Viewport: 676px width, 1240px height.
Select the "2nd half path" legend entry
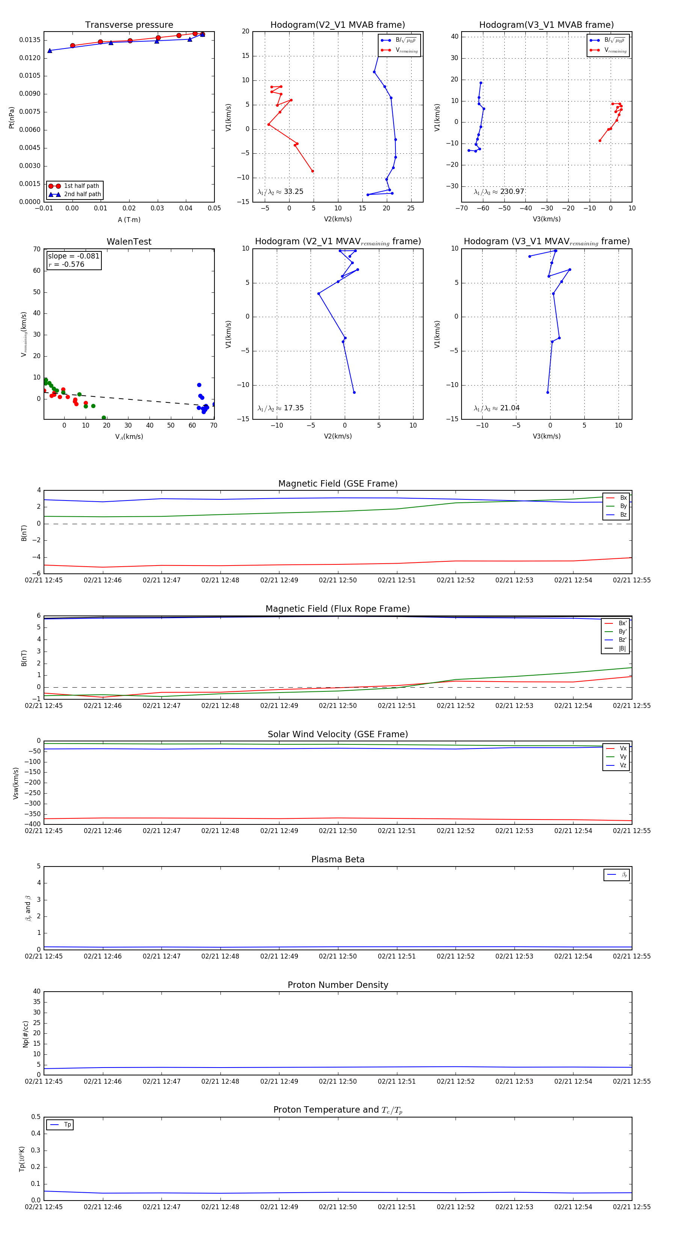[x=75, y=195]
